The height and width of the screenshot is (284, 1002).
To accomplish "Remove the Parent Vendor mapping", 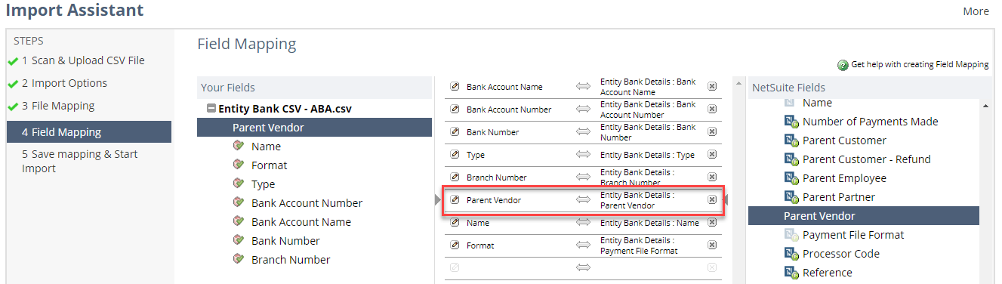I will [712, 200].
